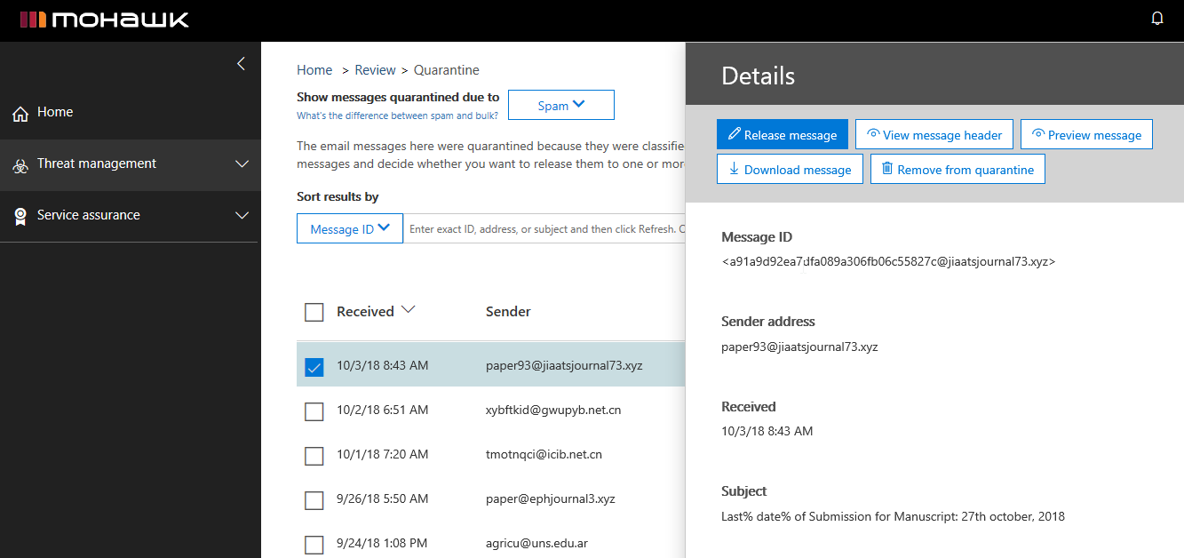
Task: Click Download message button
Action: (x=790, y=170)
